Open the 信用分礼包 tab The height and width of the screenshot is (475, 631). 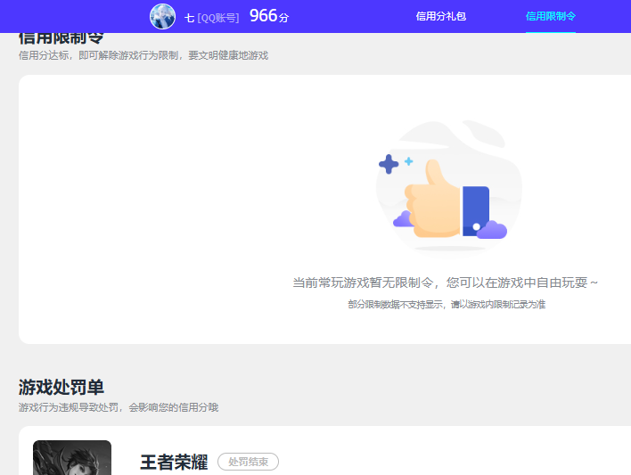click(440, 17)
